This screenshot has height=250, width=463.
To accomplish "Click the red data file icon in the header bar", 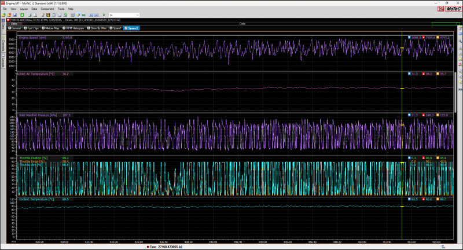I will (8, 20).
